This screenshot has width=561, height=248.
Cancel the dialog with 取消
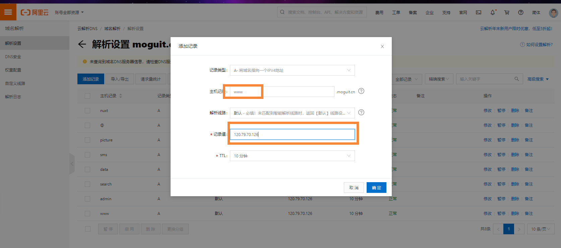click(354, 188)
